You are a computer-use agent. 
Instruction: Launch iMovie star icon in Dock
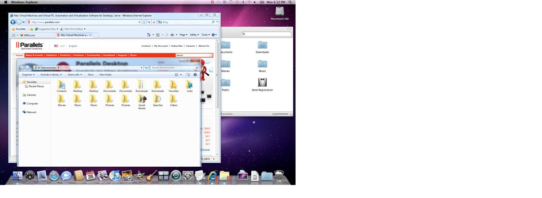coord(139,176)
